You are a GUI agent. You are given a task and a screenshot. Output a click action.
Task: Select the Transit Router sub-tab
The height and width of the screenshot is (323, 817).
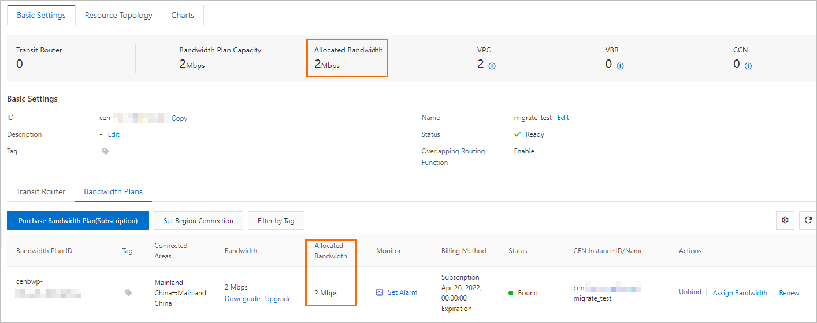[x=41, y=191]
